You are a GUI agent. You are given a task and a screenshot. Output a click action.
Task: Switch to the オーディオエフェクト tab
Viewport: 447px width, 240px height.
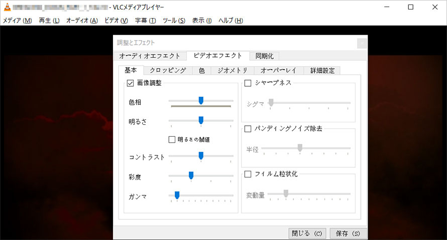tap(150, 56)
